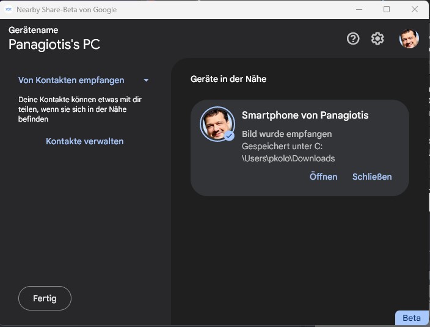Select the Deine Kontakte können description text
Viewport: 430px width, 327px height.
[80, 109]
